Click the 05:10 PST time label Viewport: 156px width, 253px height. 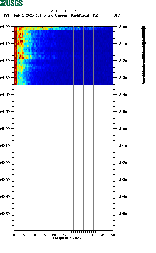(x=5, y=146)
